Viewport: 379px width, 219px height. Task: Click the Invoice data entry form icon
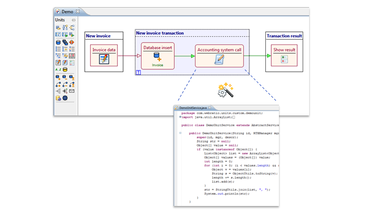pos(104,59)
